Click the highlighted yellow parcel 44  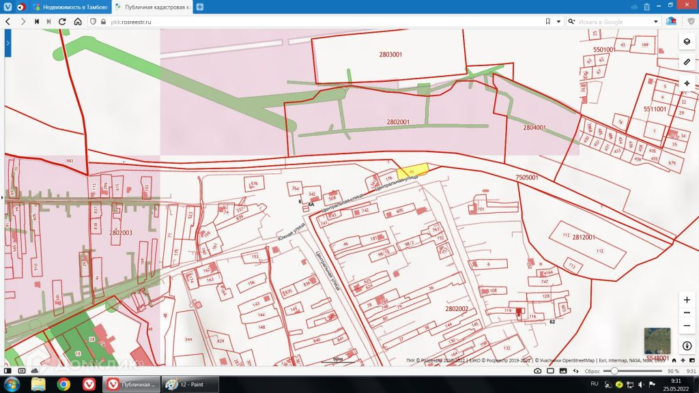click(413, 171)
